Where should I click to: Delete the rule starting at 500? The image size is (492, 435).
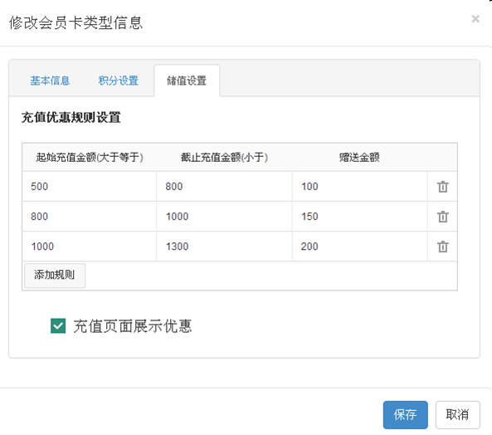pos(443,187)
